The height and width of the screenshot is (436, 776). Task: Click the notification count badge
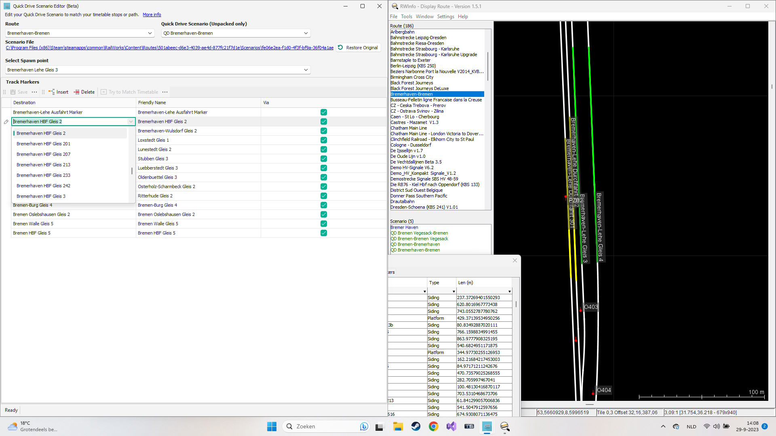click(x=765, y=426)
